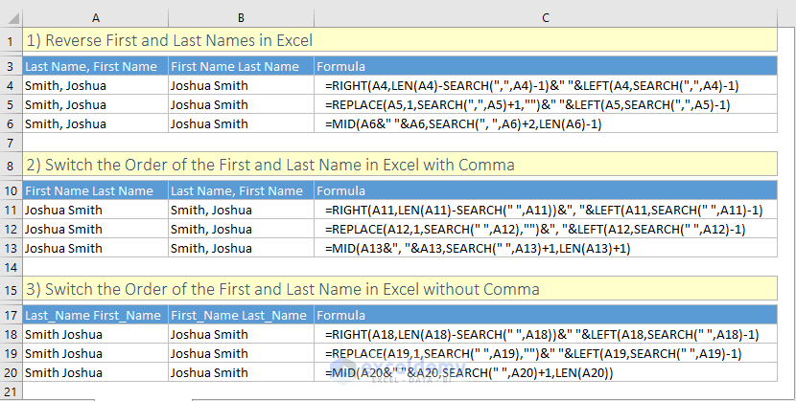Select row 18 header

[x=11, y=335]
